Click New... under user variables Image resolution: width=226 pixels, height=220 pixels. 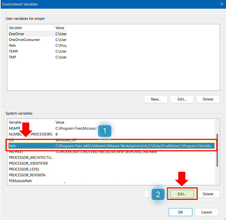pyautogui.click(x=156, y=99)
